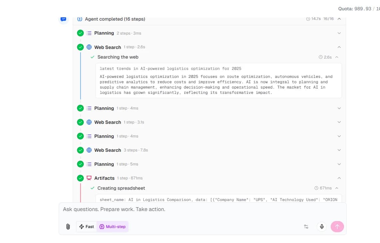Click the Creating spreadsheet label
Screen dimensions: 380x243
121,188
